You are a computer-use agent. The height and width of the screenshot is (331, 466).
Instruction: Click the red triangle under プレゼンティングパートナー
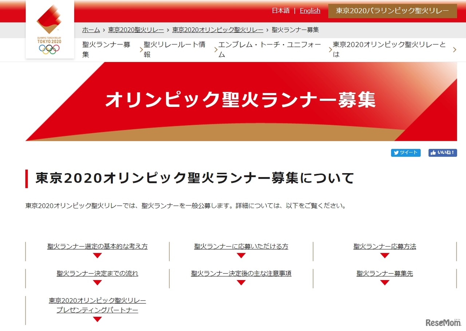pos(97,319)
